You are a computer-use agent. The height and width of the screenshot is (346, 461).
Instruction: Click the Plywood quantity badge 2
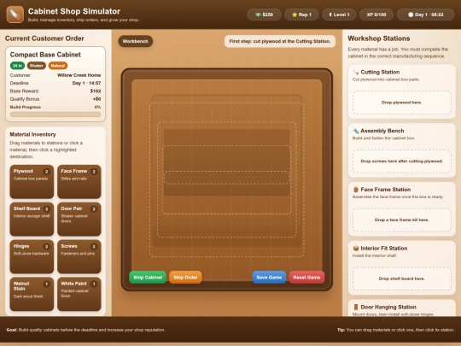46,172
